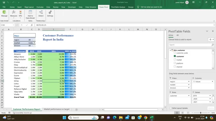Open Power Pivot Settings
The height and width of the screenshot is (121, 216).
coord(50,14)
